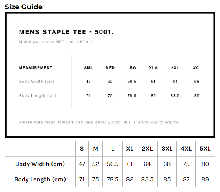This screenshot has width=220, height=192.
Task: Click the 83.5 length cell under 2XL in lower table
Action: (147, 179)
